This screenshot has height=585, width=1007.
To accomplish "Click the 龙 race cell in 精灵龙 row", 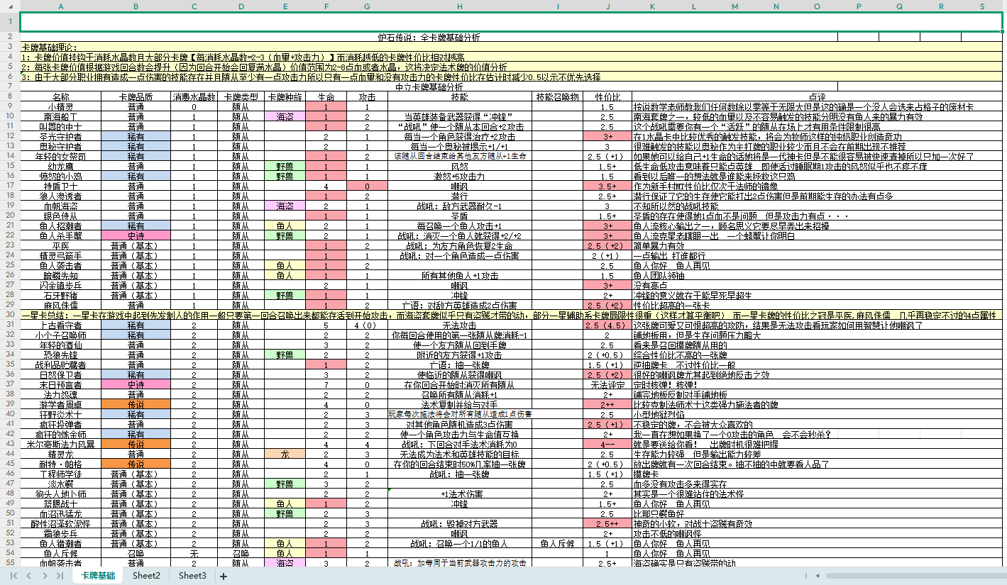I will [285, 454].
